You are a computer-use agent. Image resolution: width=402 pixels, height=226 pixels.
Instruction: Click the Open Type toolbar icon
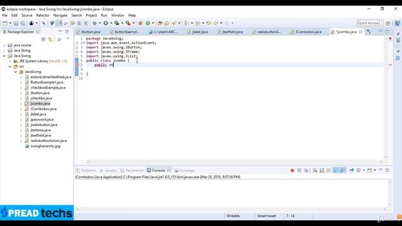click(x=160, y=23)
